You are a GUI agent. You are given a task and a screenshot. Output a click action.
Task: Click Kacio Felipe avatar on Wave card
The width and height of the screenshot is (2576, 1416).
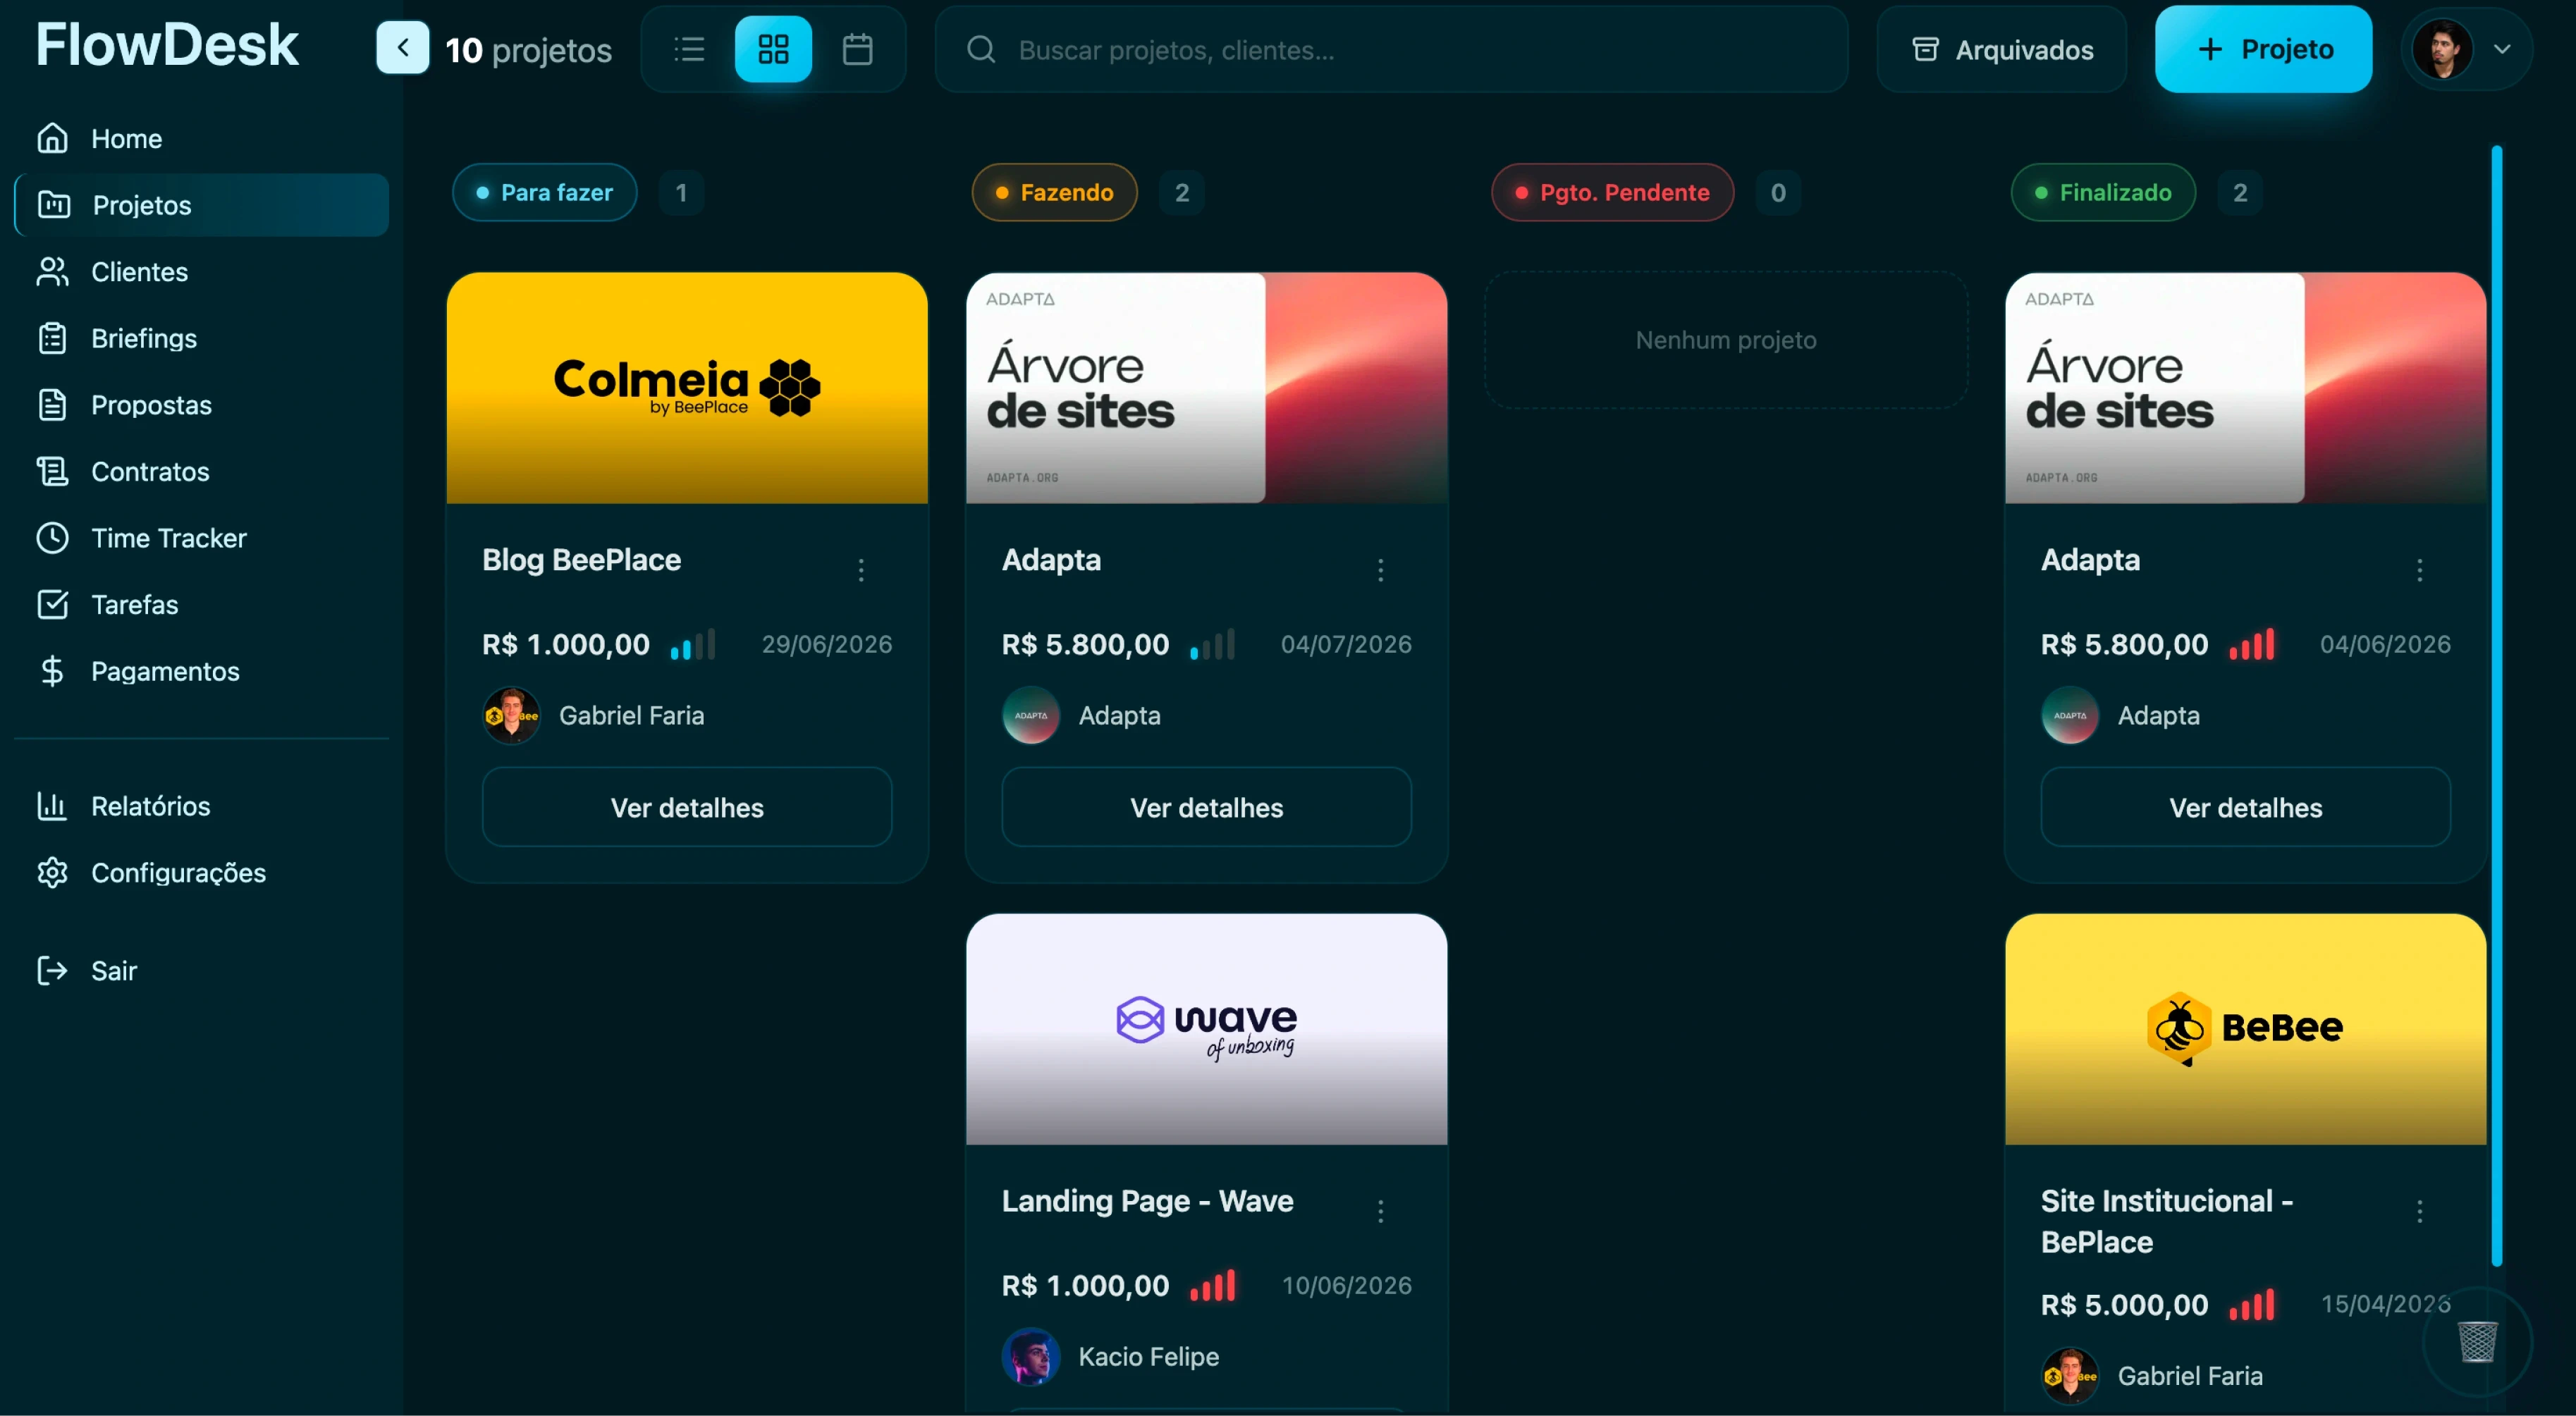click(1031, 1356)
